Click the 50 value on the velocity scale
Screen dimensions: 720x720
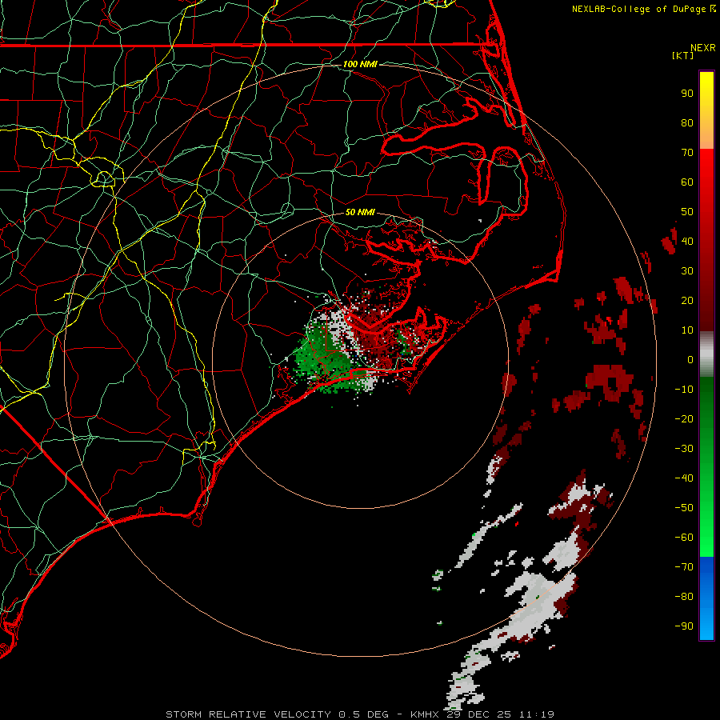[x=687, y=212]
